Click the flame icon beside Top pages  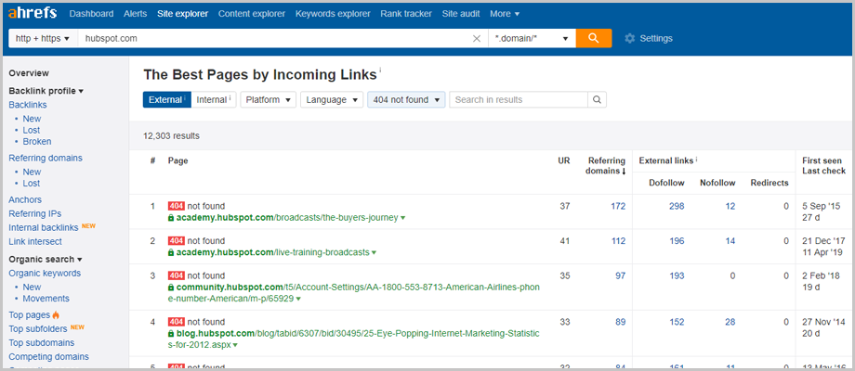click(56, 315)
